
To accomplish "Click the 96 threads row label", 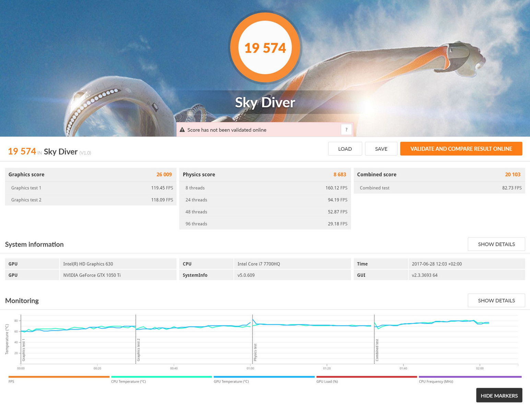I will click(196, 224).
